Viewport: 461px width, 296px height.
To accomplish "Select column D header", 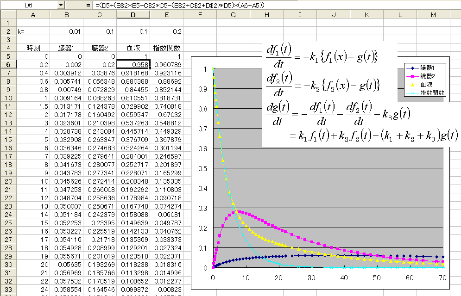I will tap(133, 15).
